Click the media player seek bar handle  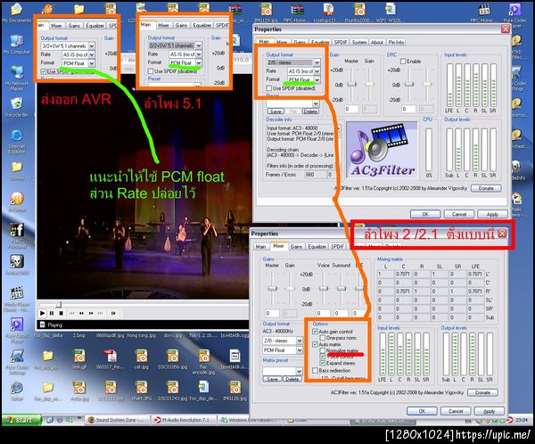click(x=59, y=304)
